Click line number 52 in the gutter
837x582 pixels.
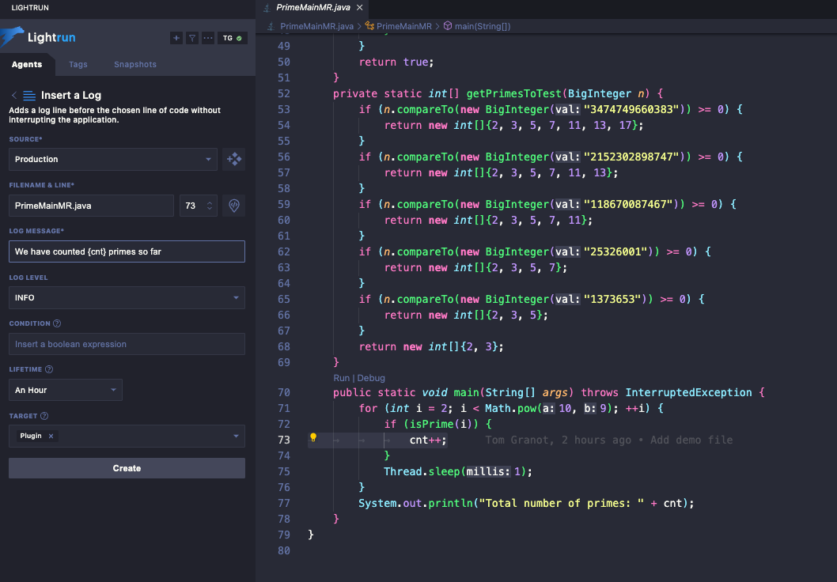coord(284,94)
